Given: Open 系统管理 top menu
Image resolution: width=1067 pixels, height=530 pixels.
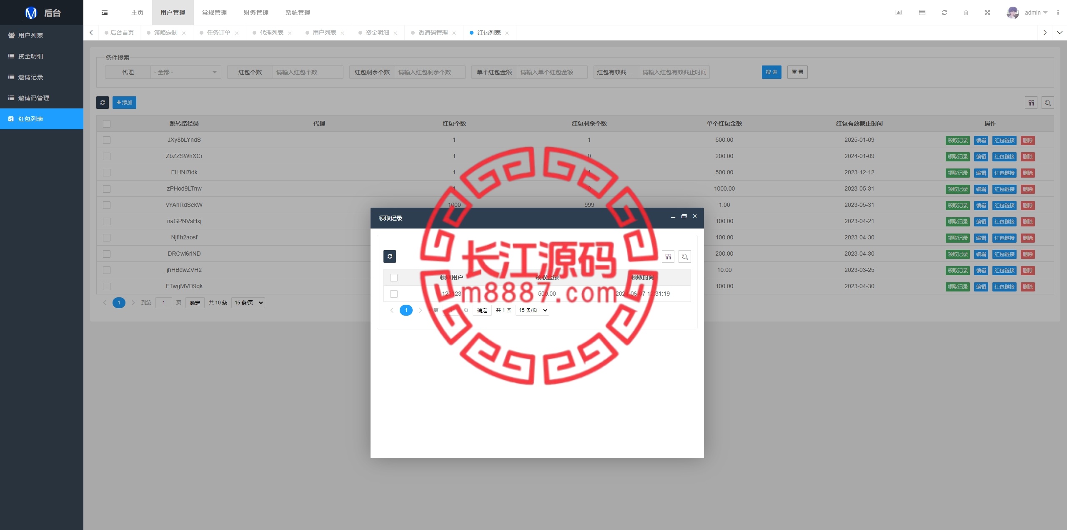Looking at the screenshot, I should tap(298, 13).
